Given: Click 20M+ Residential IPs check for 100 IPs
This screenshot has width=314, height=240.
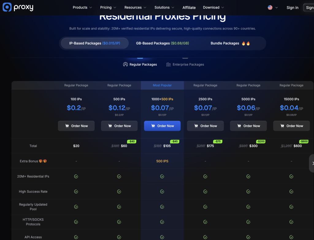Looking at the screenshot, I should (76, 176).
